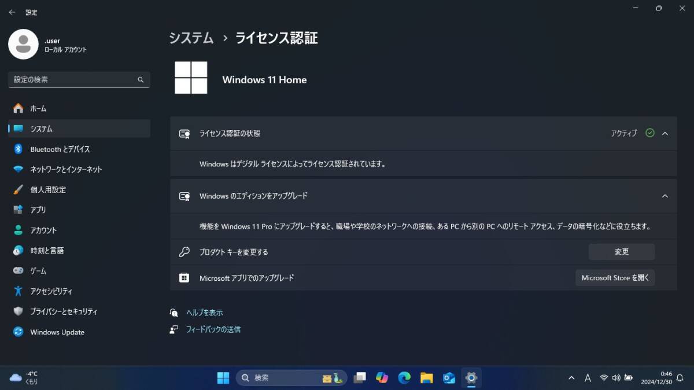Image resolution: width=694 pixels, height=390 pixels.
Task: Open Task View on the taskbar
Action: point(360,378)
